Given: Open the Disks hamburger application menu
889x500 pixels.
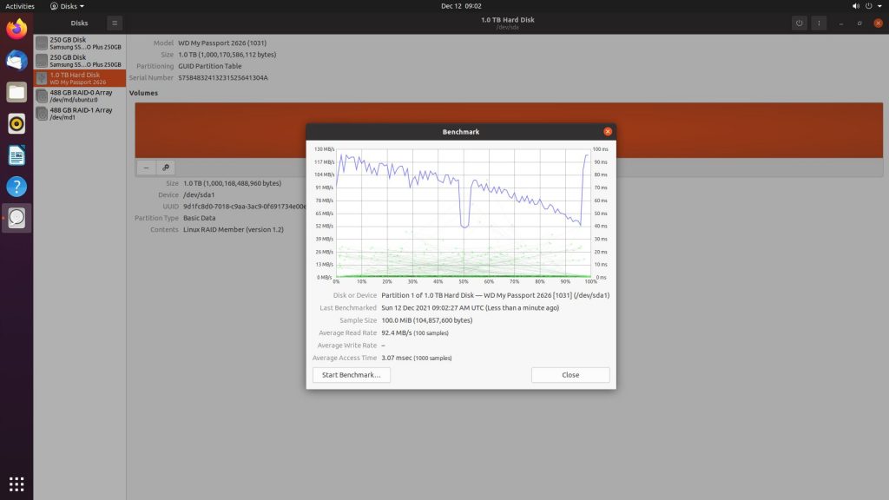Looking at the screenshot, I should (x=115, y=23).
